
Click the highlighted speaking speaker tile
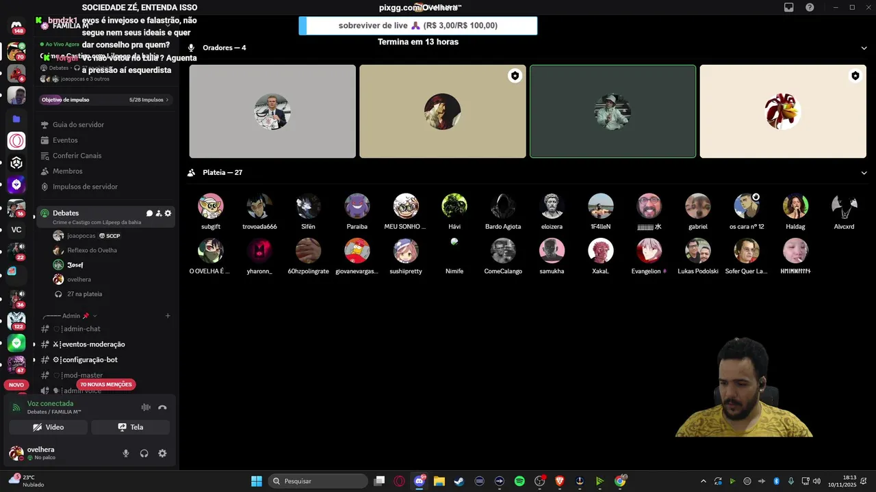click(x=613, y=111)
